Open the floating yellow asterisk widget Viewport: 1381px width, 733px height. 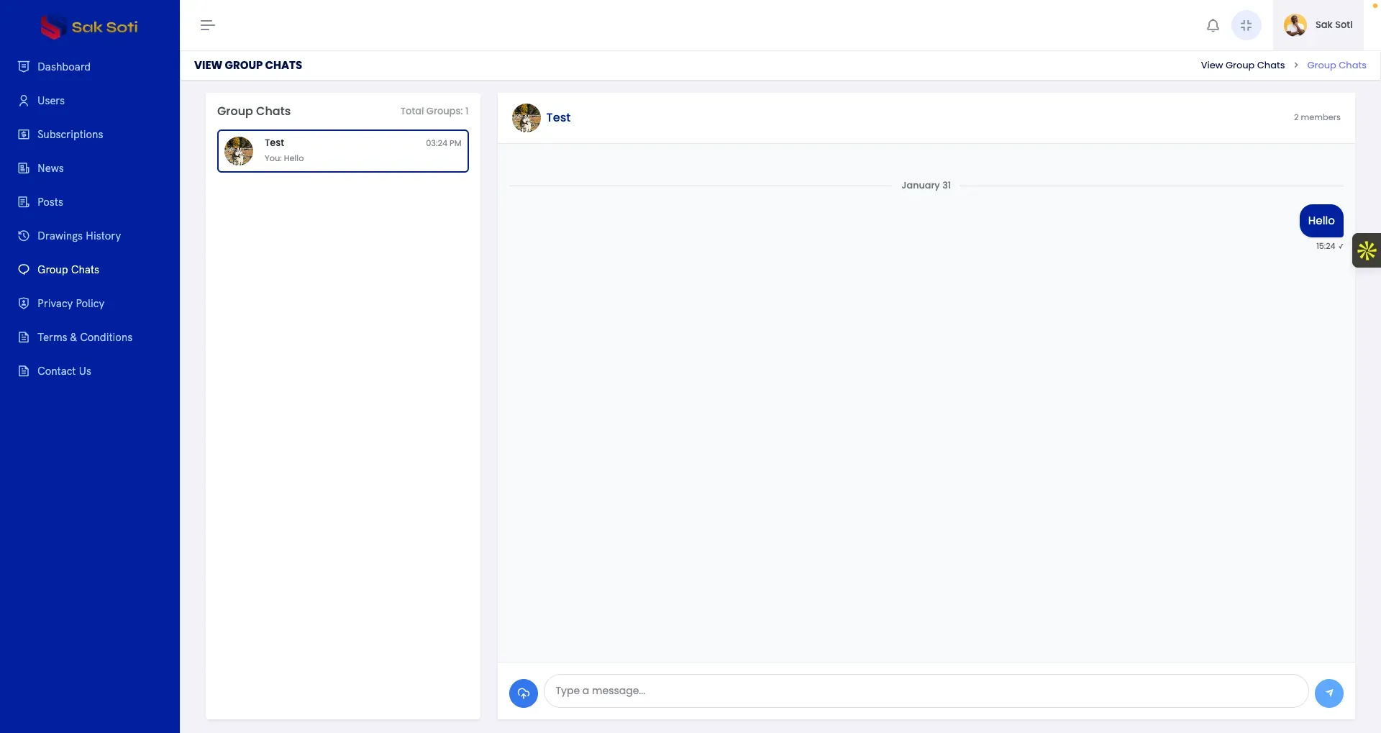coord(1367,250)
